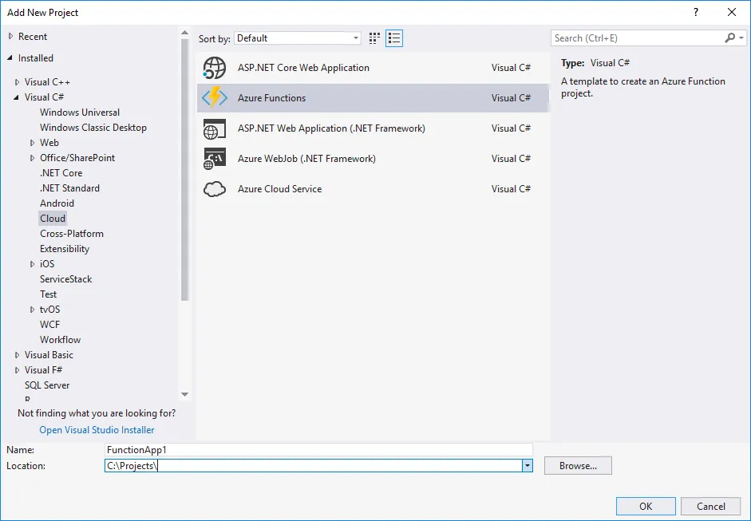Screen dimensions: 751x521
Task: Select the Workflow category
Action: tap(60, 340)
